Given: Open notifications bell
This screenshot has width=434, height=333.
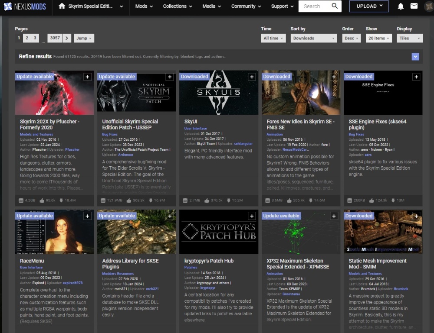Looking at the screenshot, I should (401, 6).
